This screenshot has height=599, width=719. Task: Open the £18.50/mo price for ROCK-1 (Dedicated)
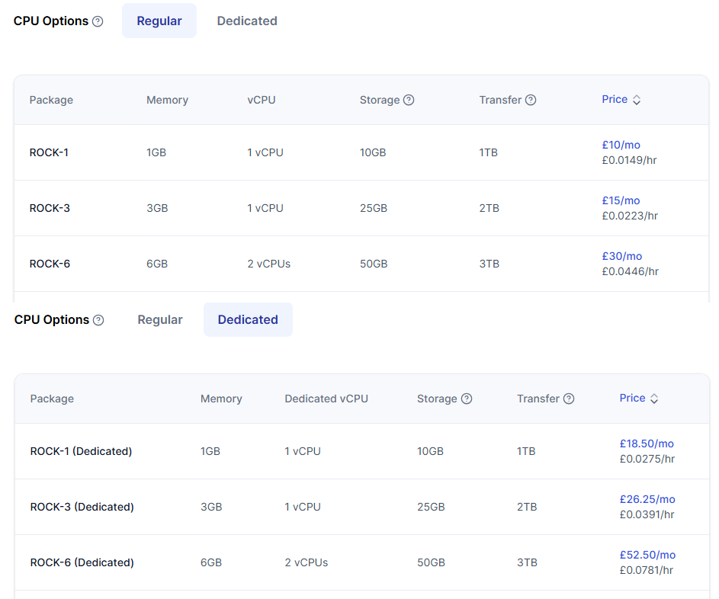click(647, 444)
